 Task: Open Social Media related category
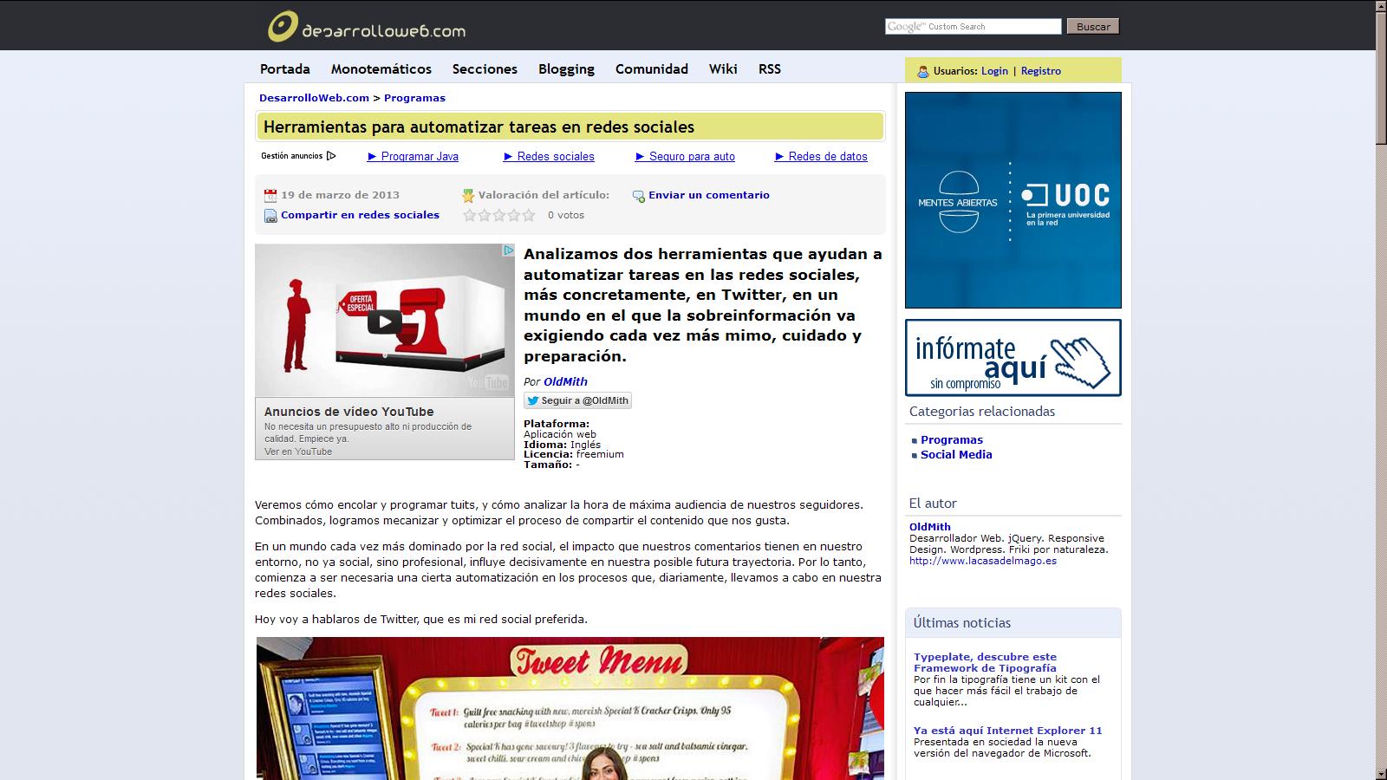click(956, 455)
